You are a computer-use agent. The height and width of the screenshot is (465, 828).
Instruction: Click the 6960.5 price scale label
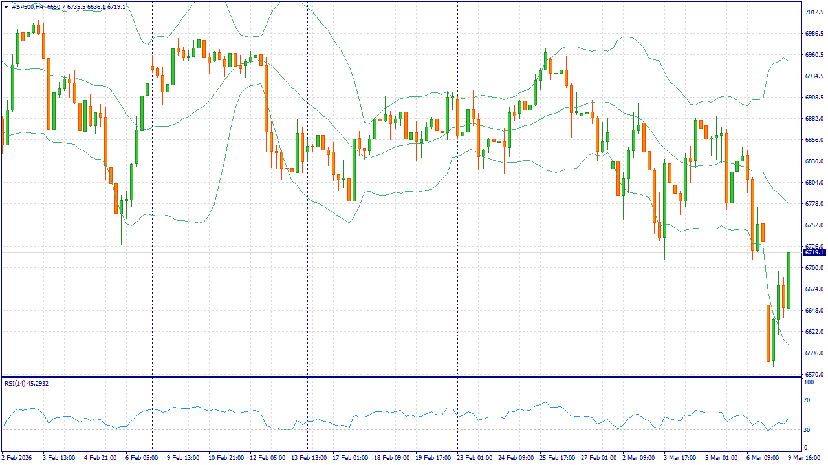(x=814, y=55)
